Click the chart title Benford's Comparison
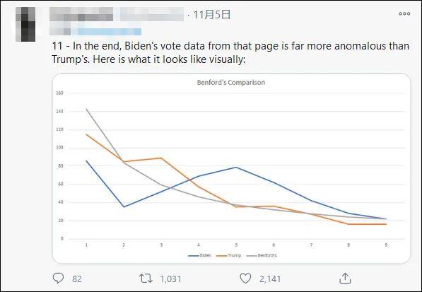Image resolution: width=422 pixels, height=292 pixels. point(231,82)
